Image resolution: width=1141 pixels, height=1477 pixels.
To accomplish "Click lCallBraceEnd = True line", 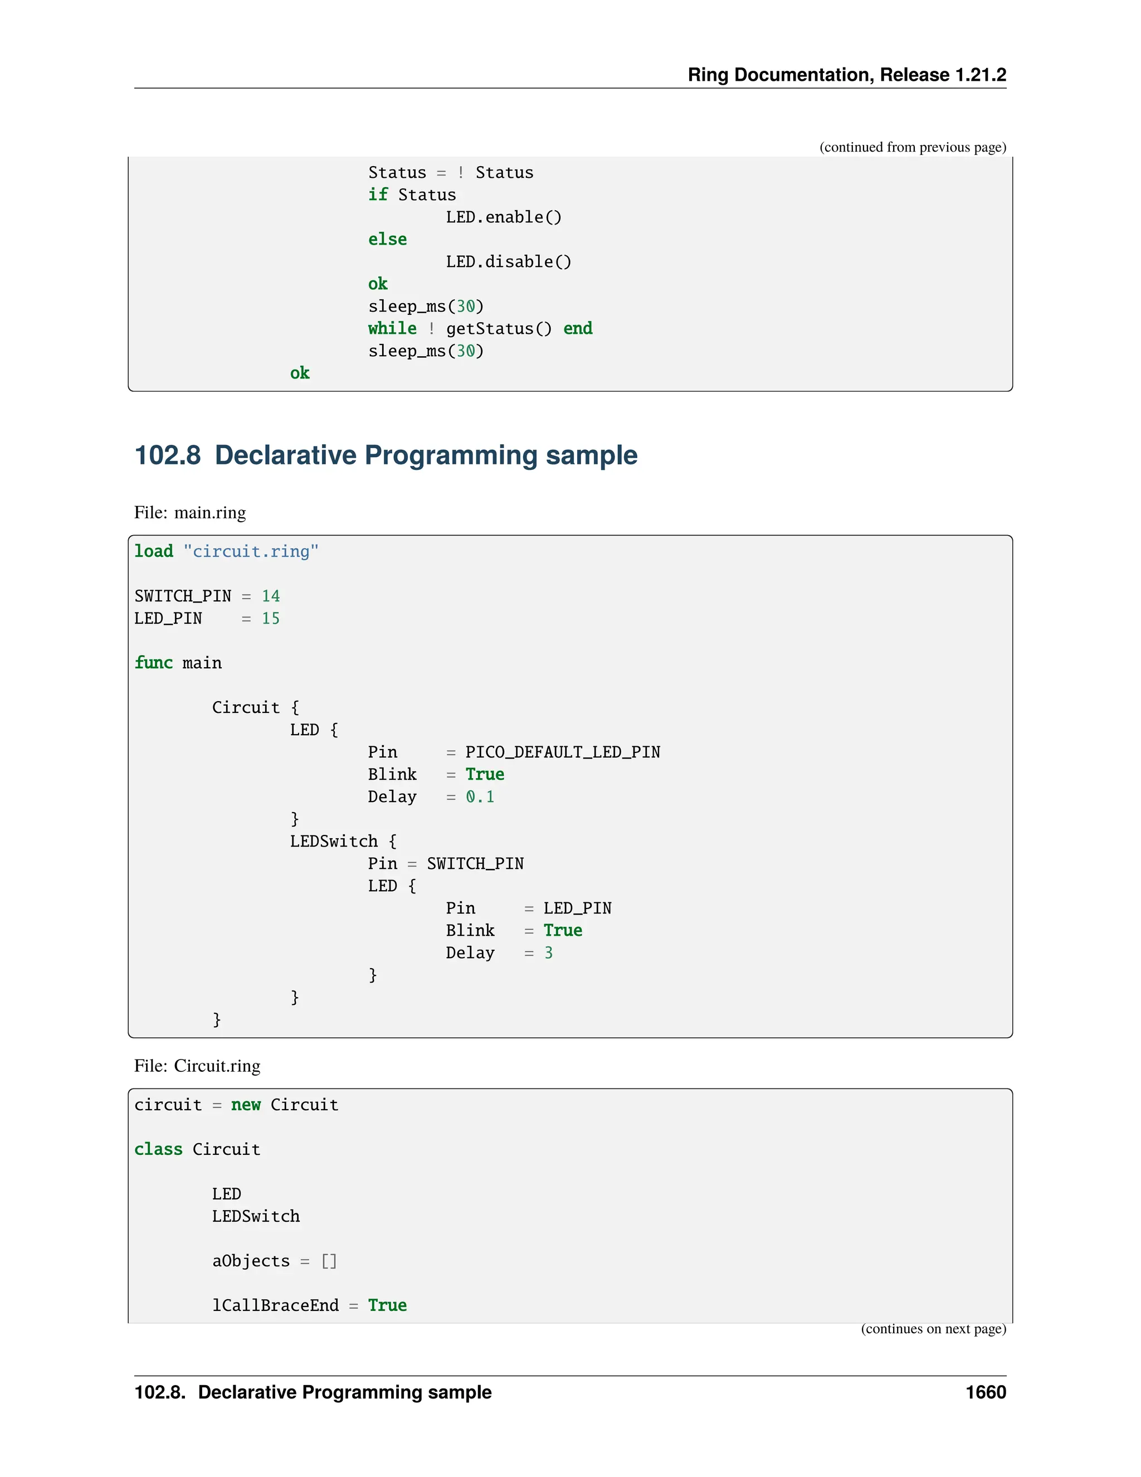I will [x=309, y=1306].
